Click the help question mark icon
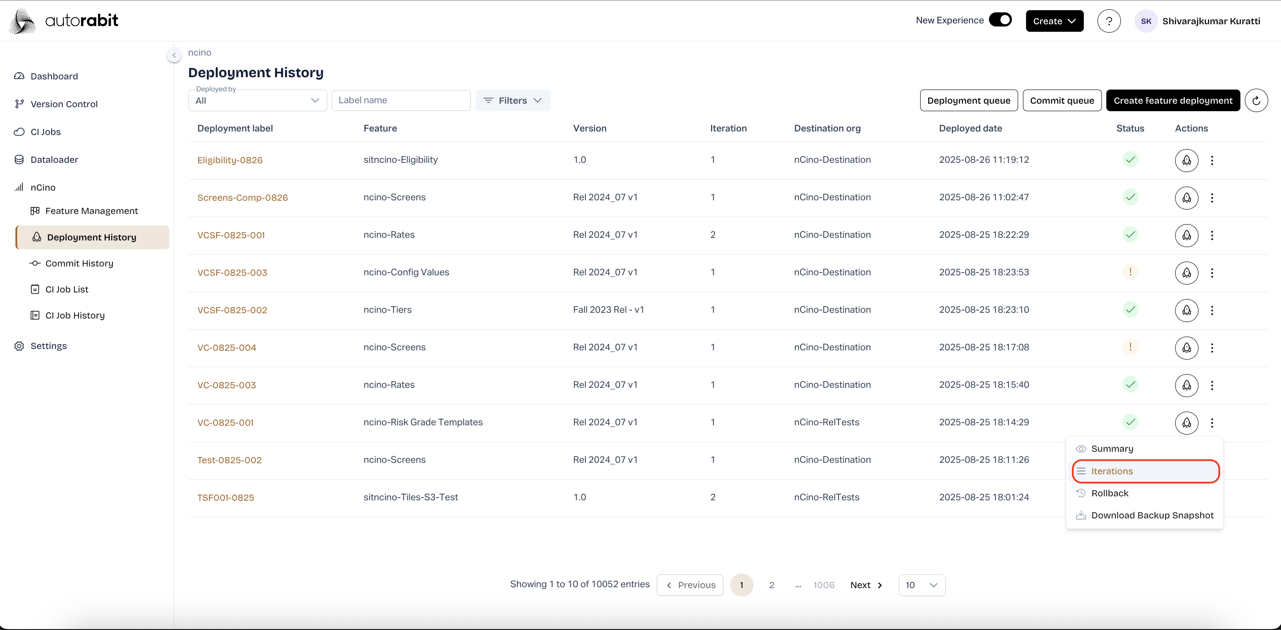The width and height of the screenshot is (1281, 630). [1109, 21]
